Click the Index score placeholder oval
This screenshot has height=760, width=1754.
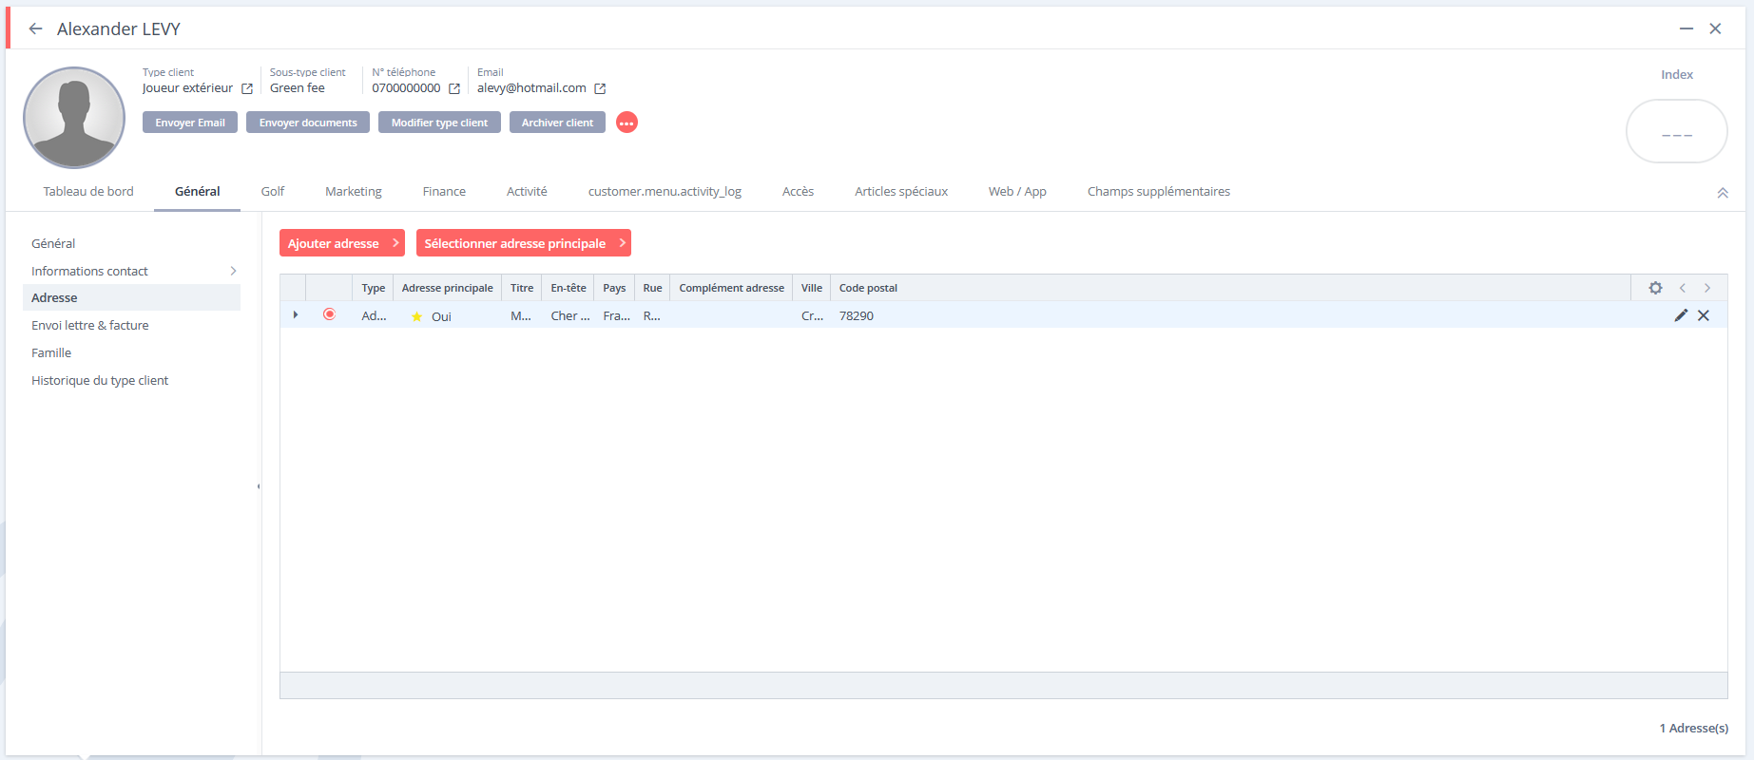click(x=1677, y=131)
